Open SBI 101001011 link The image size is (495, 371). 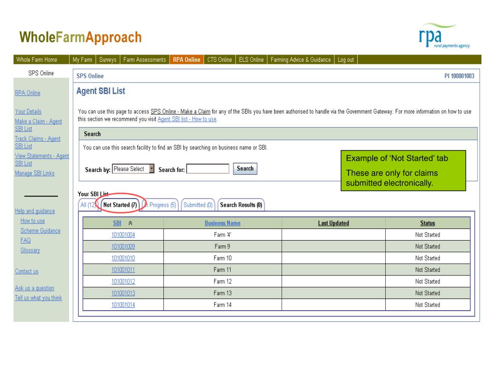pos(123,270)
